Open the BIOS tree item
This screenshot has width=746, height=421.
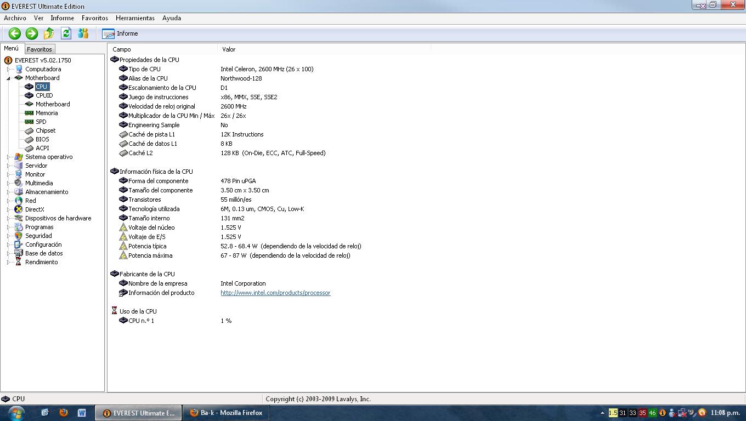42,139
